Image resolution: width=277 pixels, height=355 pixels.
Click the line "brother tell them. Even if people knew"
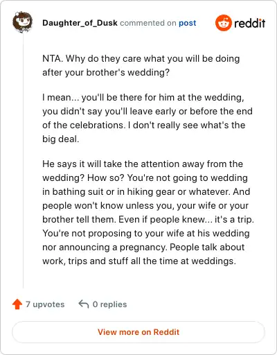148,219
